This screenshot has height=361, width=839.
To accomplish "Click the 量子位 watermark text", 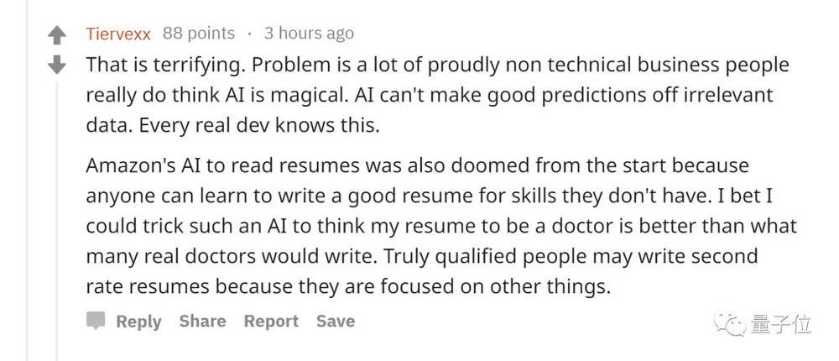I will tap(780, 325).
